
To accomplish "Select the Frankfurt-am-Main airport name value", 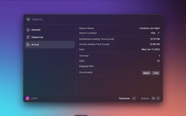I will pos(149,28).
